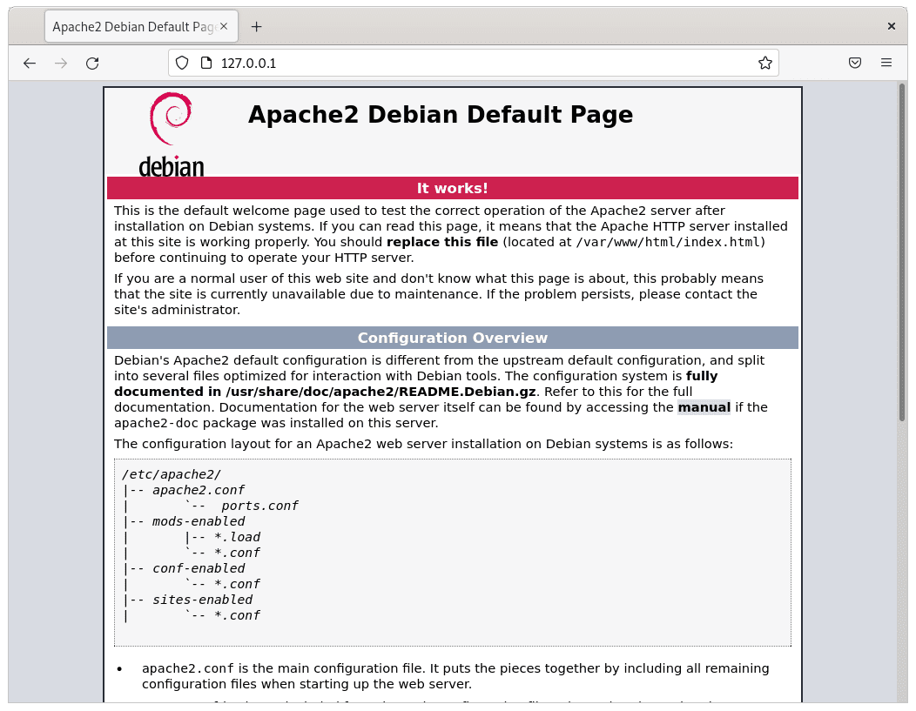Close the browser window
The image size is (916, 711).
coord(892,25)
